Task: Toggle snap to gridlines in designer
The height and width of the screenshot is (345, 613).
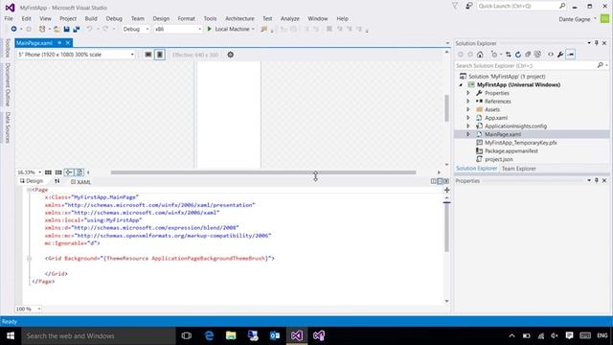Action: point(58,172)
